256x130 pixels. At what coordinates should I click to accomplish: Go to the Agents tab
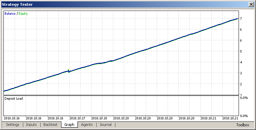pos(87,125)
